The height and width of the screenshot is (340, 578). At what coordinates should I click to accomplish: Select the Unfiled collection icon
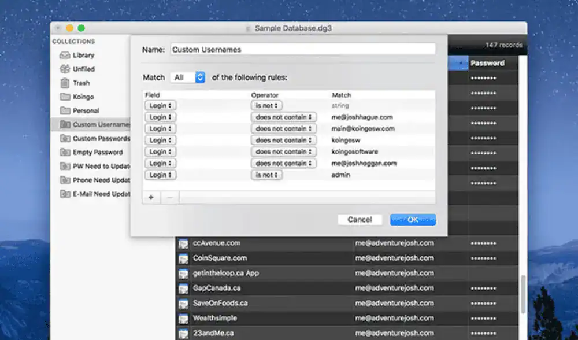tap(65, 69)
